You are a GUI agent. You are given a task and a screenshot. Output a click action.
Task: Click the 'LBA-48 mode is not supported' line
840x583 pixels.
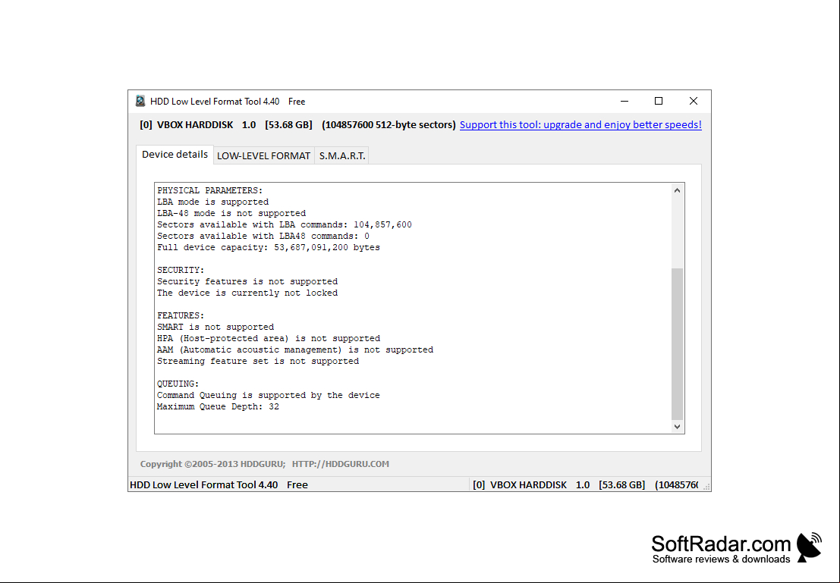231,213
